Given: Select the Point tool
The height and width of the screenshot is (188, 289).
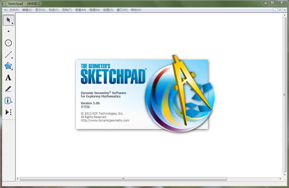Looking at the screenshot, I should 9,31.
